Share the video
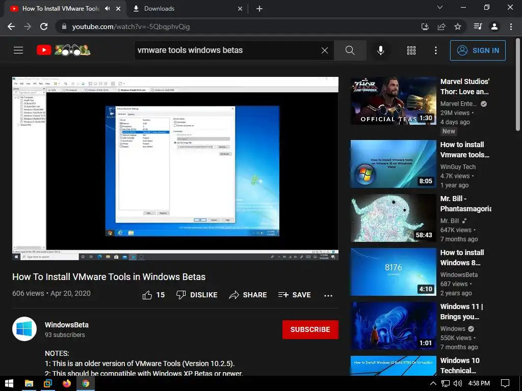This screenshot has height=391, width=522. click(248, 295)
